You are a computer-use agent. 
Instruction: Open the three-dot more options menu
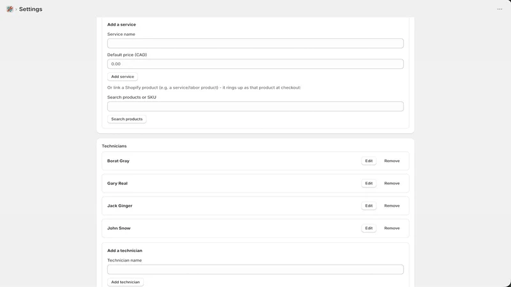(500, 9)
